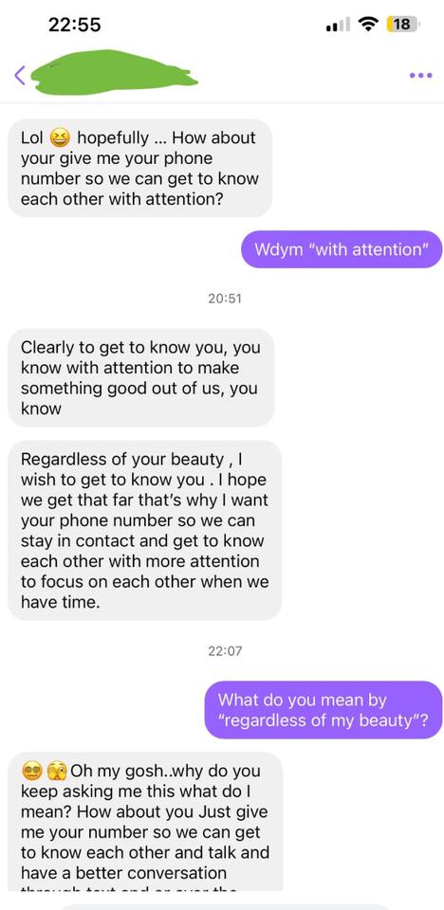Select the "Lol hopefully" received message bubble
The width and height of the screenshot is (444, 910).
click(x=140, y=169)
